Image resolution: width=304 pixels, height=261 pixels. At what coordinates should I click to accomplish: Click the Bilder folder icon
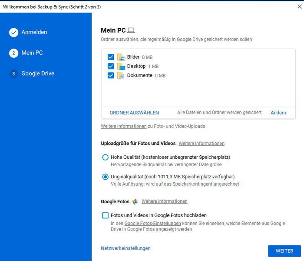[x=121, y=57]
